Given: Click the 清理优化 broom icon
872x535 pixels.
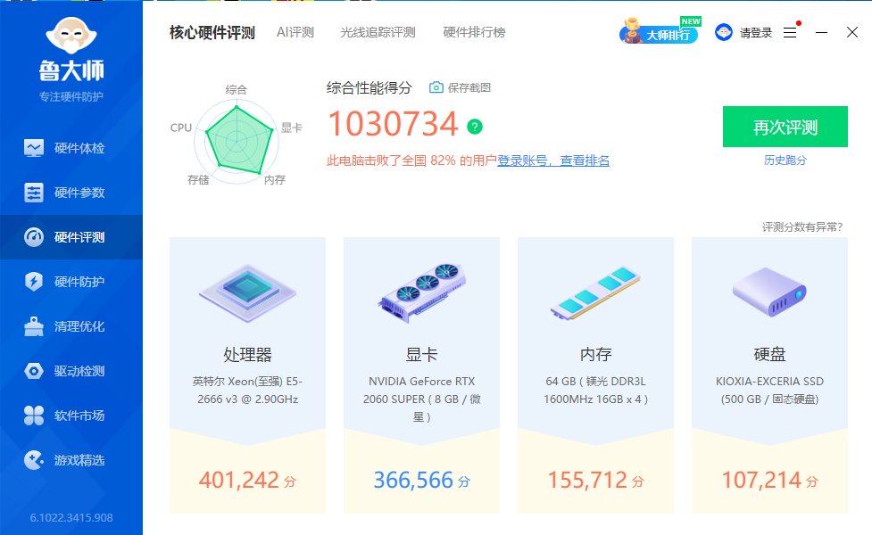Looking at the screenshot, I should pyautogui.click(x=34, y=326).
